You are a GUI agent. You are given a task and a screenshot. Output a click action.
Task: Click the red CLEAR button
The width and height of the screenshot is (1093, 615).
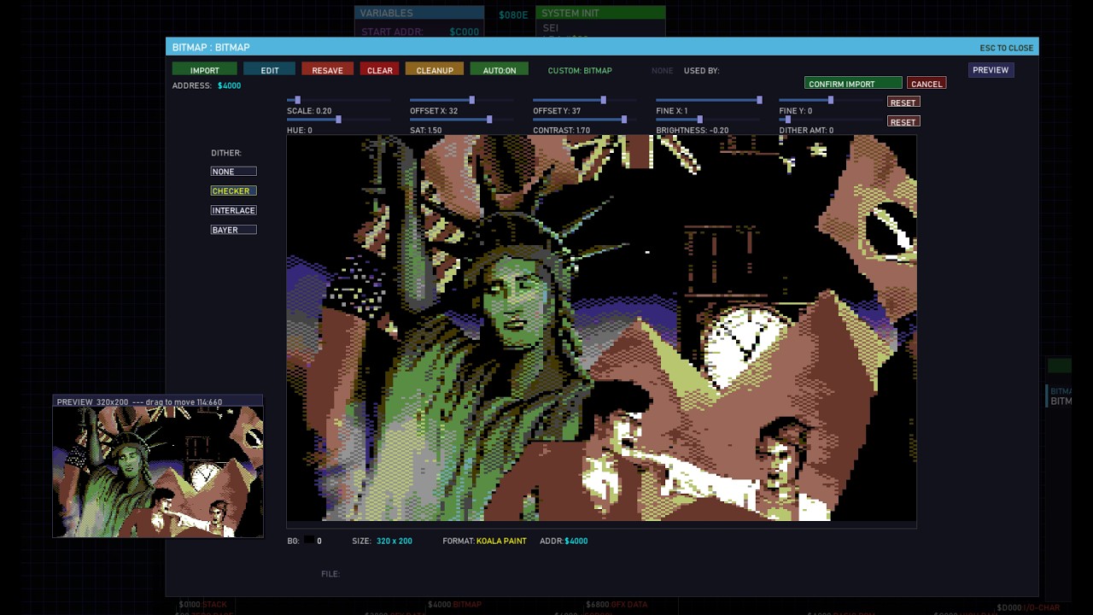coord(380,70)
